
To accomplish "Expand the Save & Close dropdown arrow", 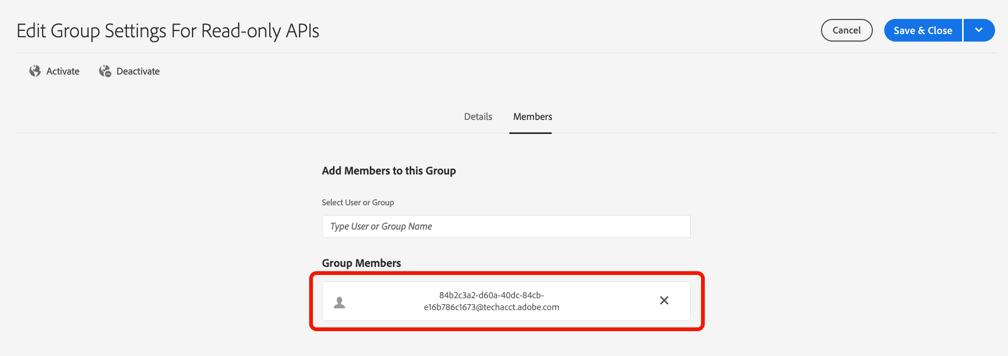I will (x=979, y=30).
